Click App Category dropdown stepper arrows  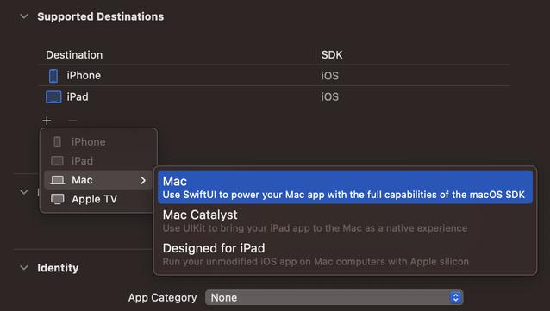pyautogui.click(x=456, y=298)
